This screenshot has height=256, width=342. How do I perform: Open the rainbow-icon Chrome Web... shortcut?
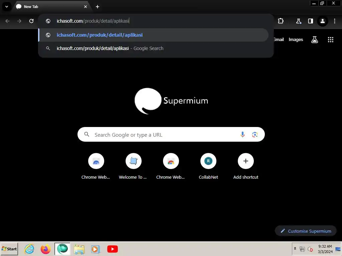pyautogui.click(x=171, y=166)
